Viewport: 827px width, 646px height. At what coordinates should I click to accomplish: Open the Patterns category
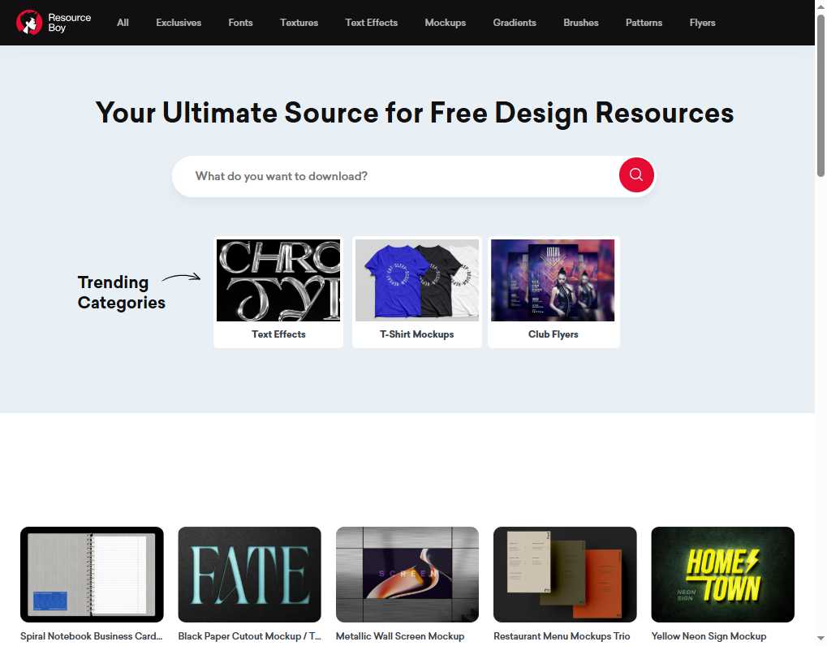(644, 23)
